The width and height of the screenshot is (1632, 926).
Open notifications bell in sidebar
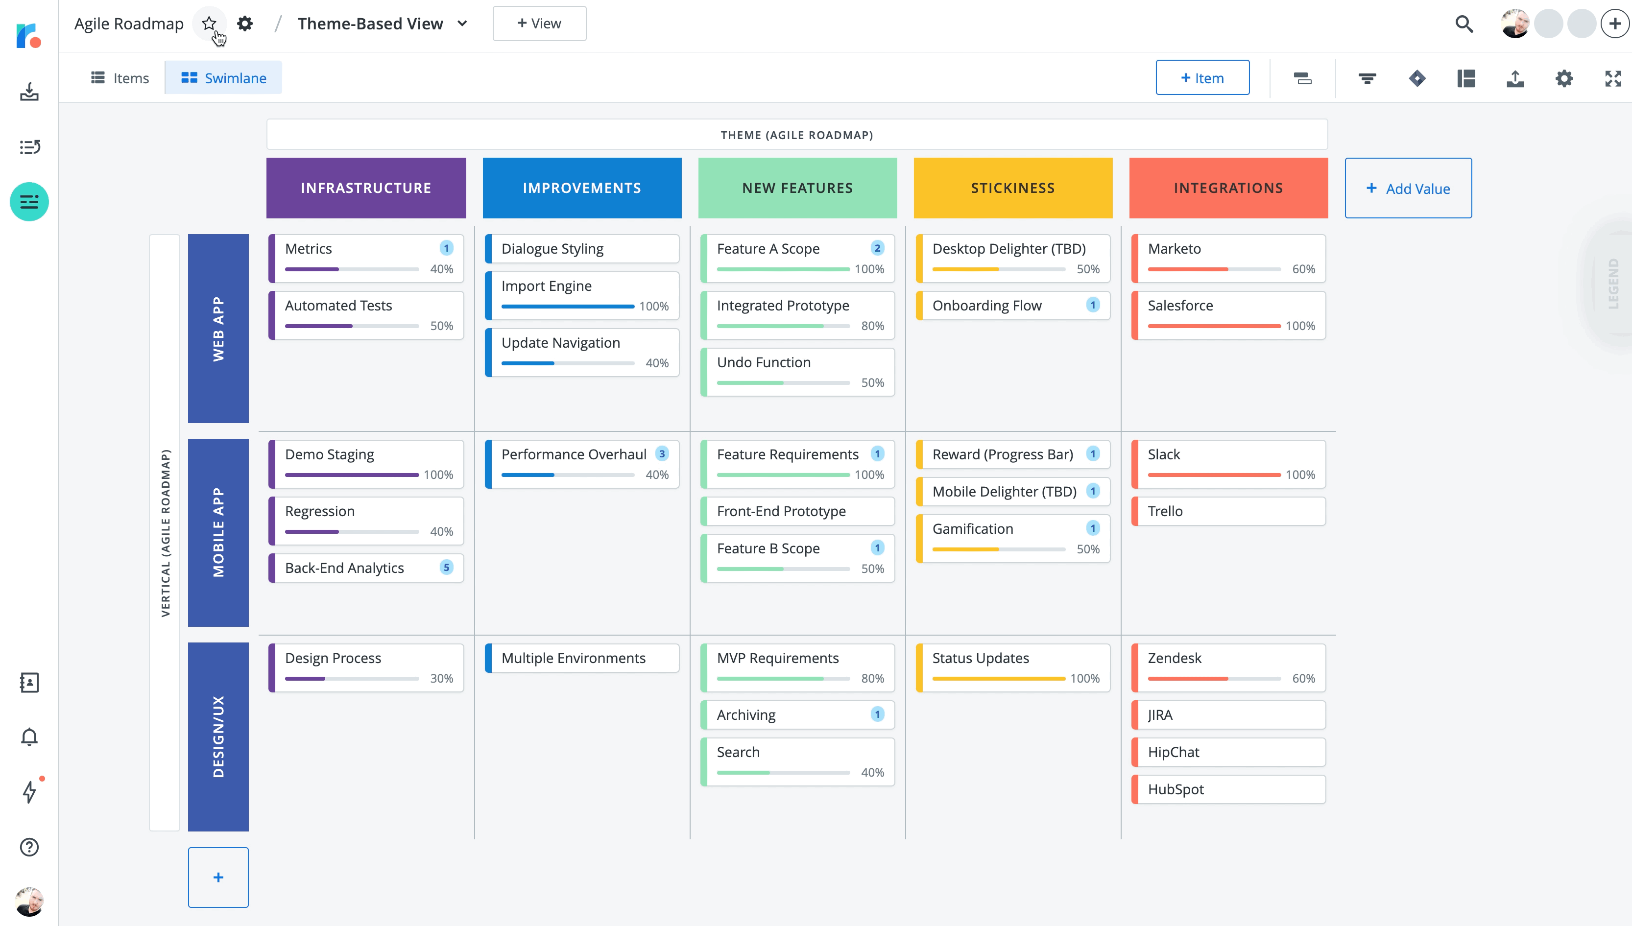click(x=29, y=736)
